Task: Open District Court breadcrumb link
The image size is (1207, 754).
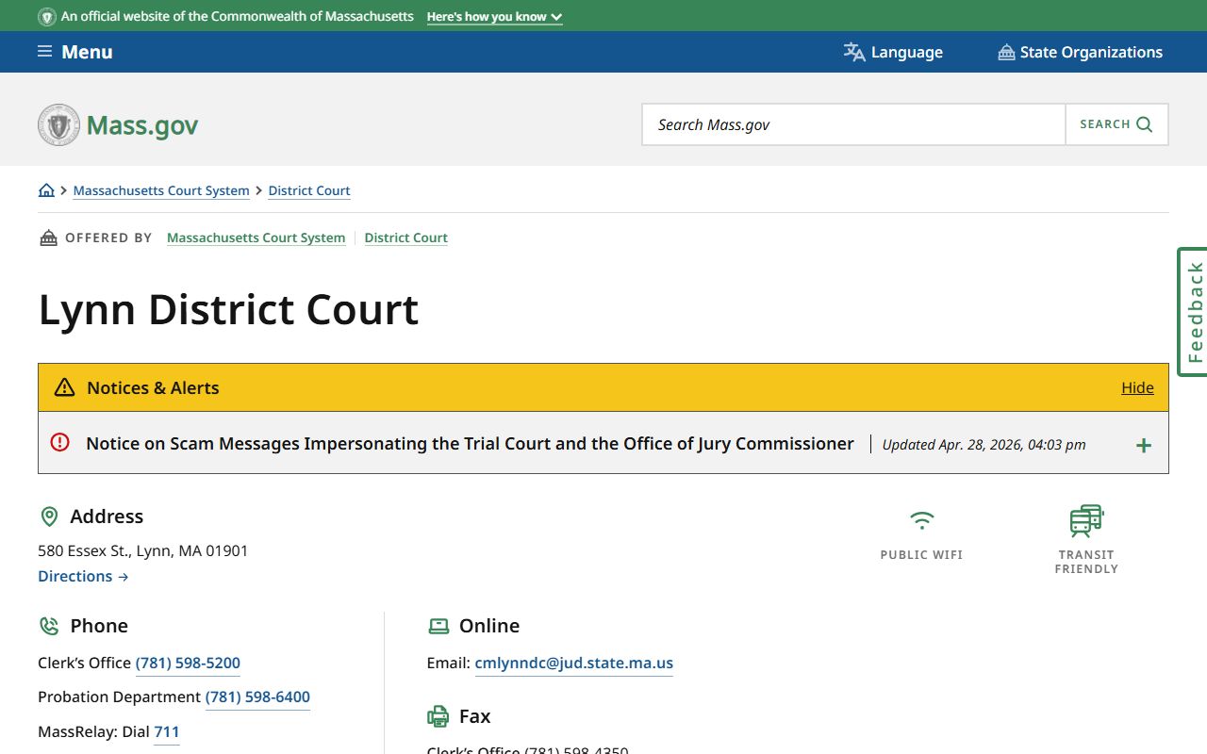Action: pyautogui.click(x=309, y=190)
